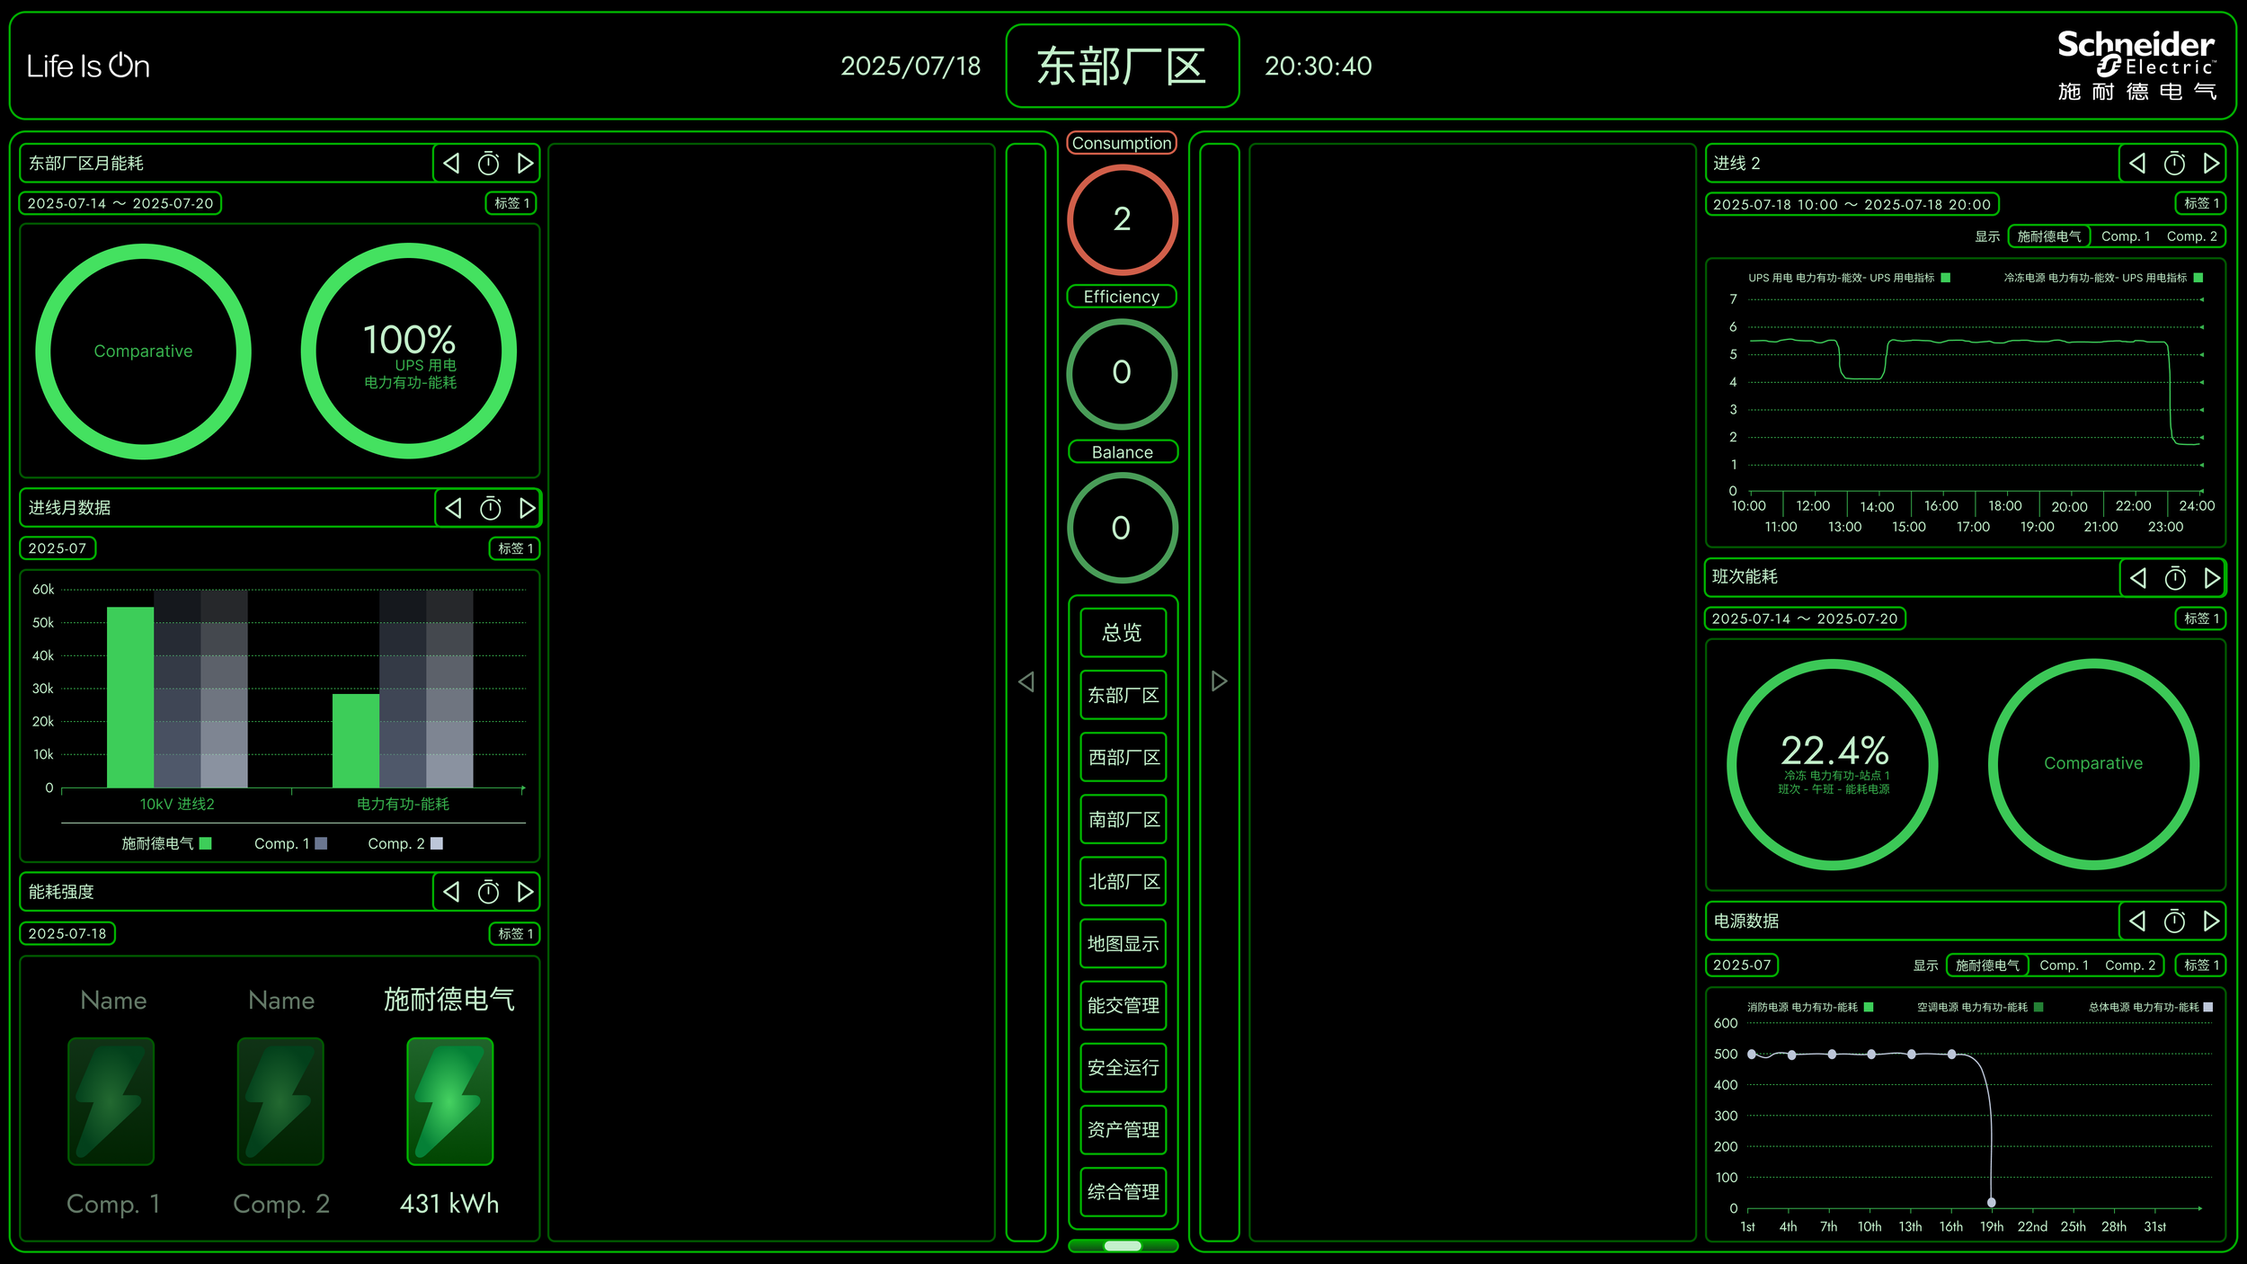The height and width of the screenshot is (1264, 2247).
Task: Go to previous period in 电源数据 panel
Action: (2137, 921)
